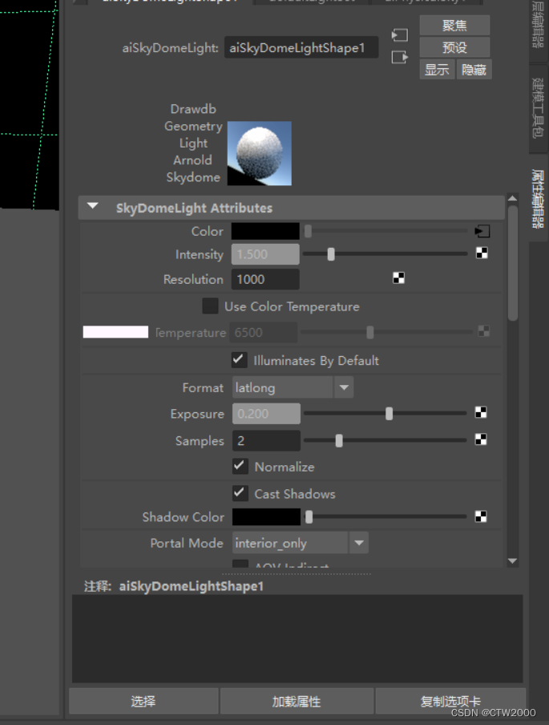
Task: Click the Resolution checkered map button
Action: [x=398, y=277]
